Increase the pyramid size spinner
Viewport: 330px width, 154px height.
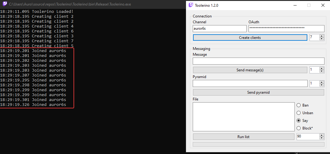point(322,82)
